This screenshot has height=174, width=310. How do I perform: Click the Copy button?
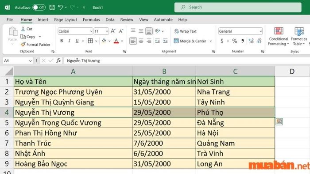(x=28, y=37)
